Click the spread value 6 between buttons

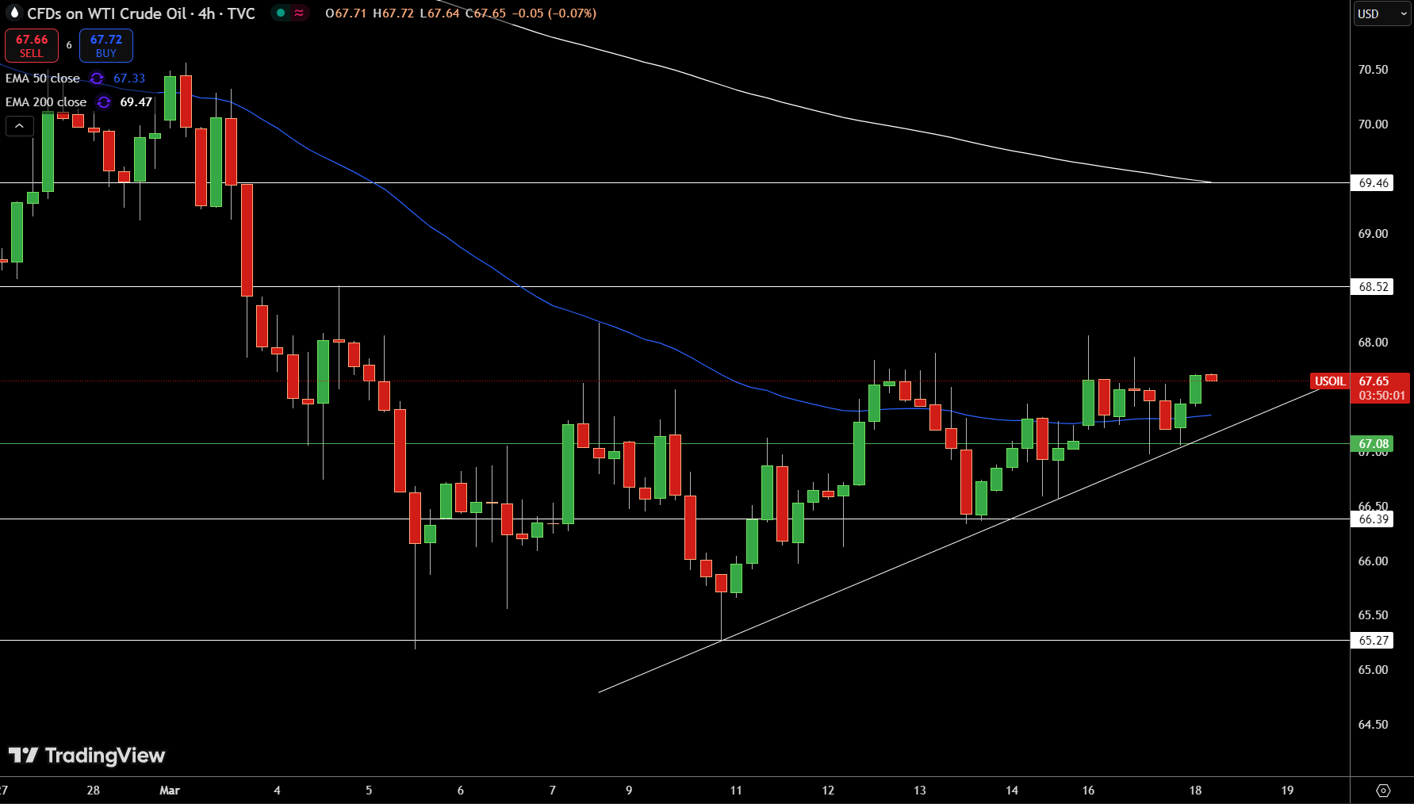point(69,45)
